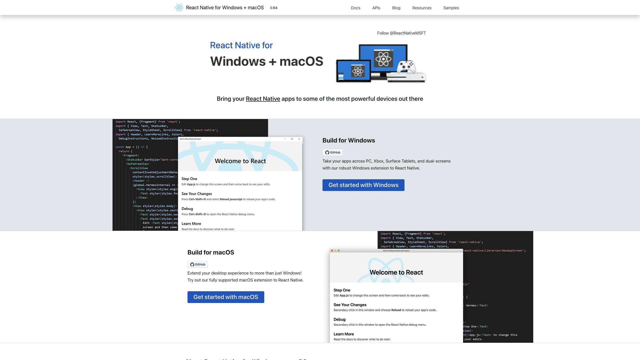Click the devices hero image with Xbox
Viewport: 640px width, 360px height.
381,63
